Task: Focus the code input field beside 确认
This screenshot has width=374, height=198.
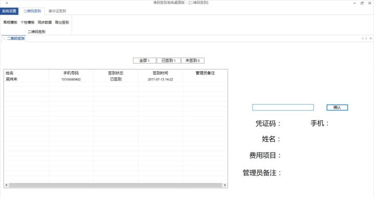Action: tap(283, 107)
